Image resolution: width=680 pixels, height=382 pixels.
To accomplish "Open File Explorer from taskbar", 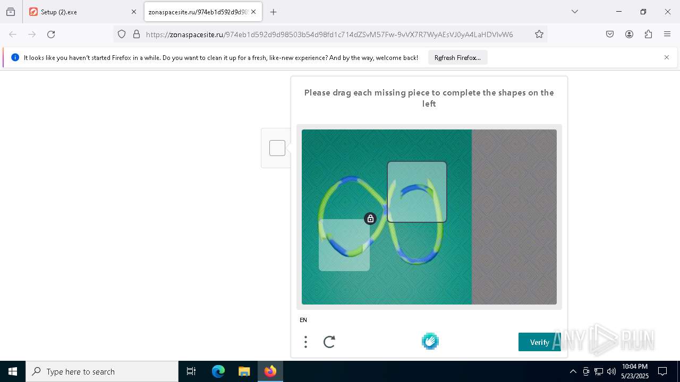I will (x=244, y=371).
